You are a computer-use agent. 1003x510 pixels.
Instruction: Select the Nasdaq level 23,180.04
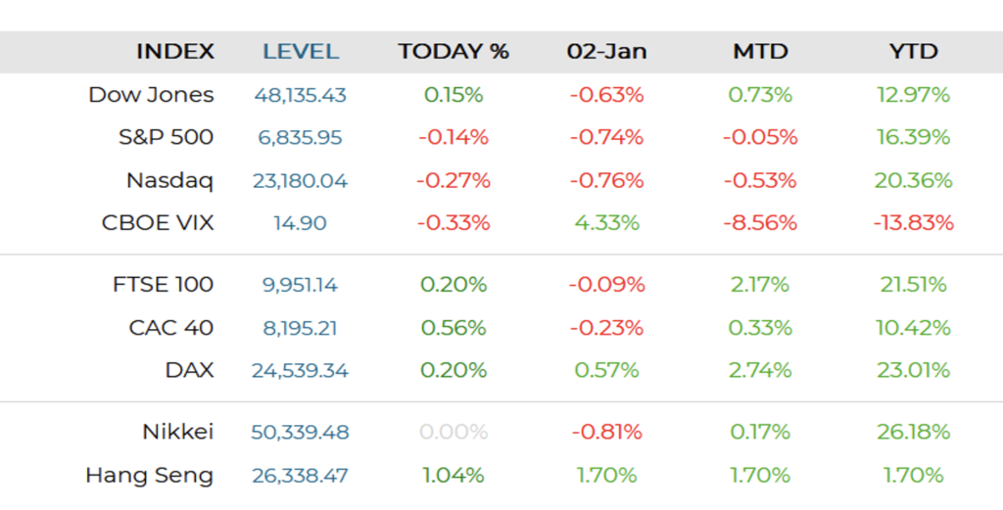[300, 180]
